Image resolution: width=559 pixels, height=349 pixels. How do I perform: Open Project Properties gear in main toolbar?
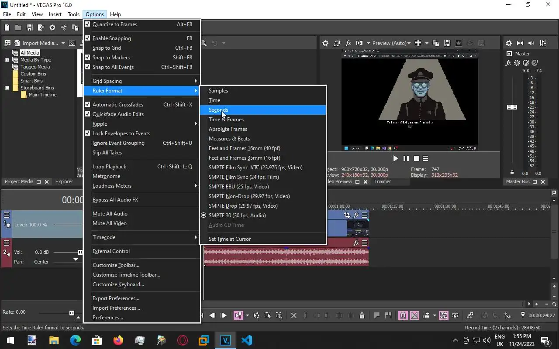pos(52,28)
